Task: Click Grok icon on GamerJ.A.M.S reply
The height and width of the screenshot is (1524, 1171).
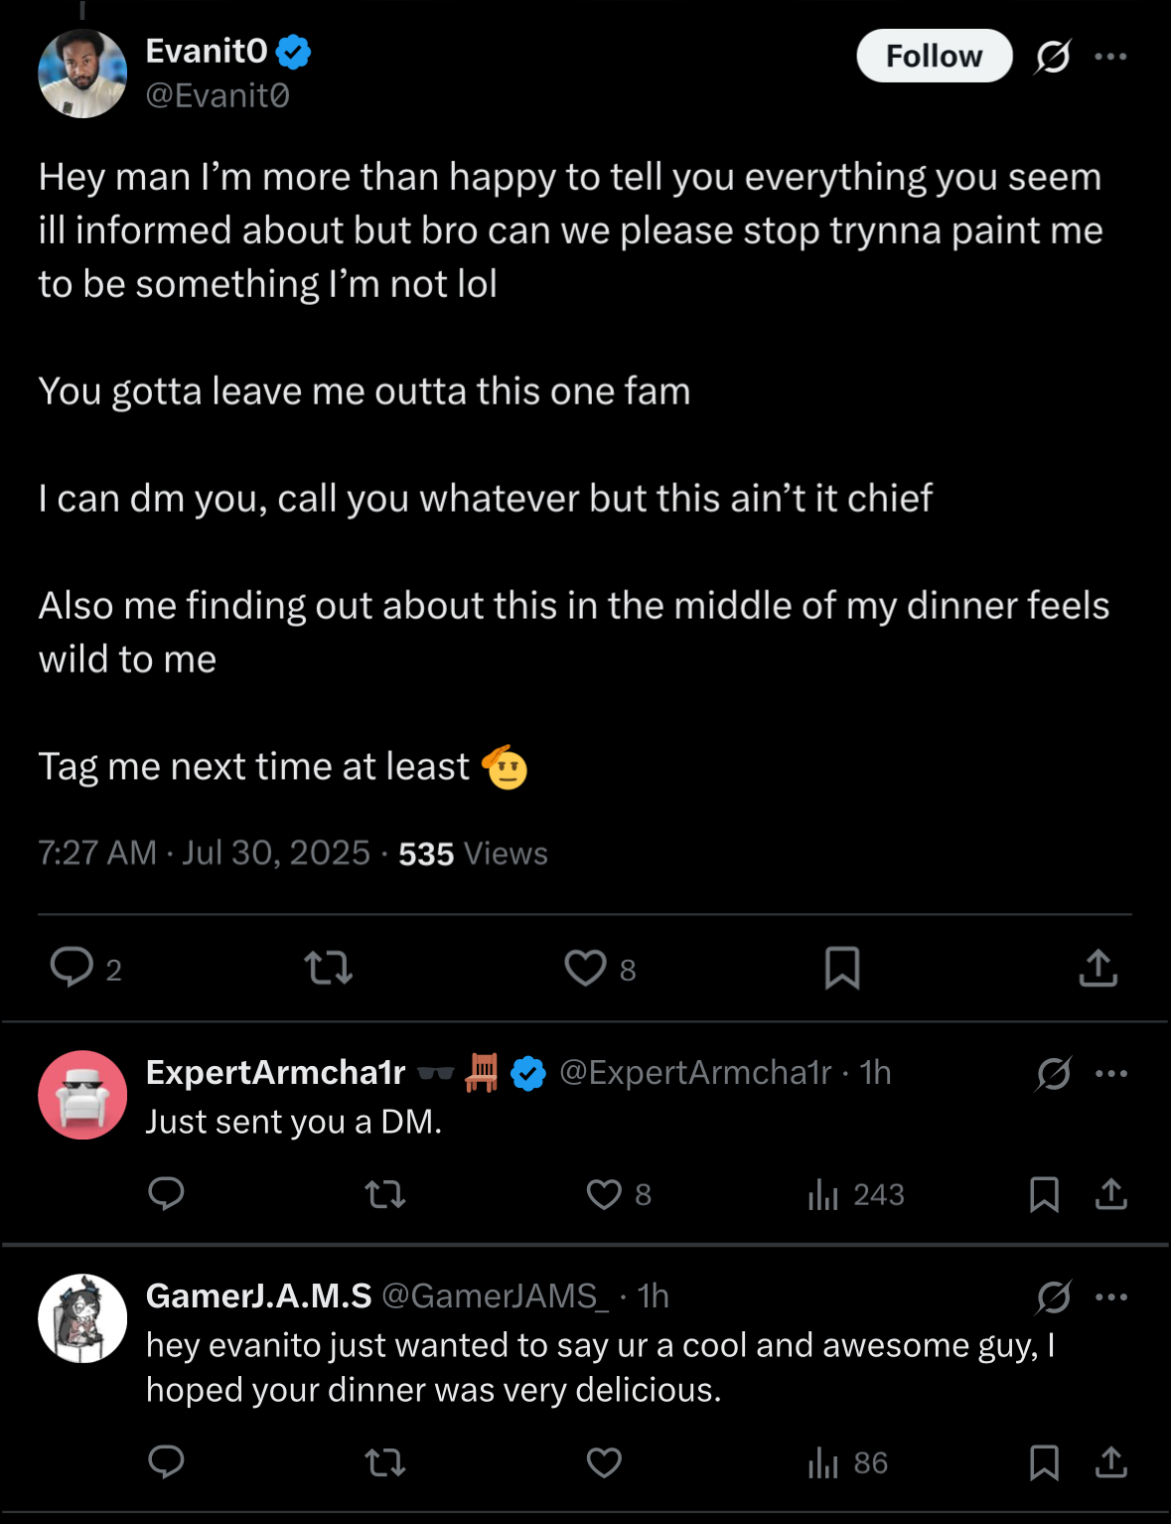Action: click(1053, 1296)
